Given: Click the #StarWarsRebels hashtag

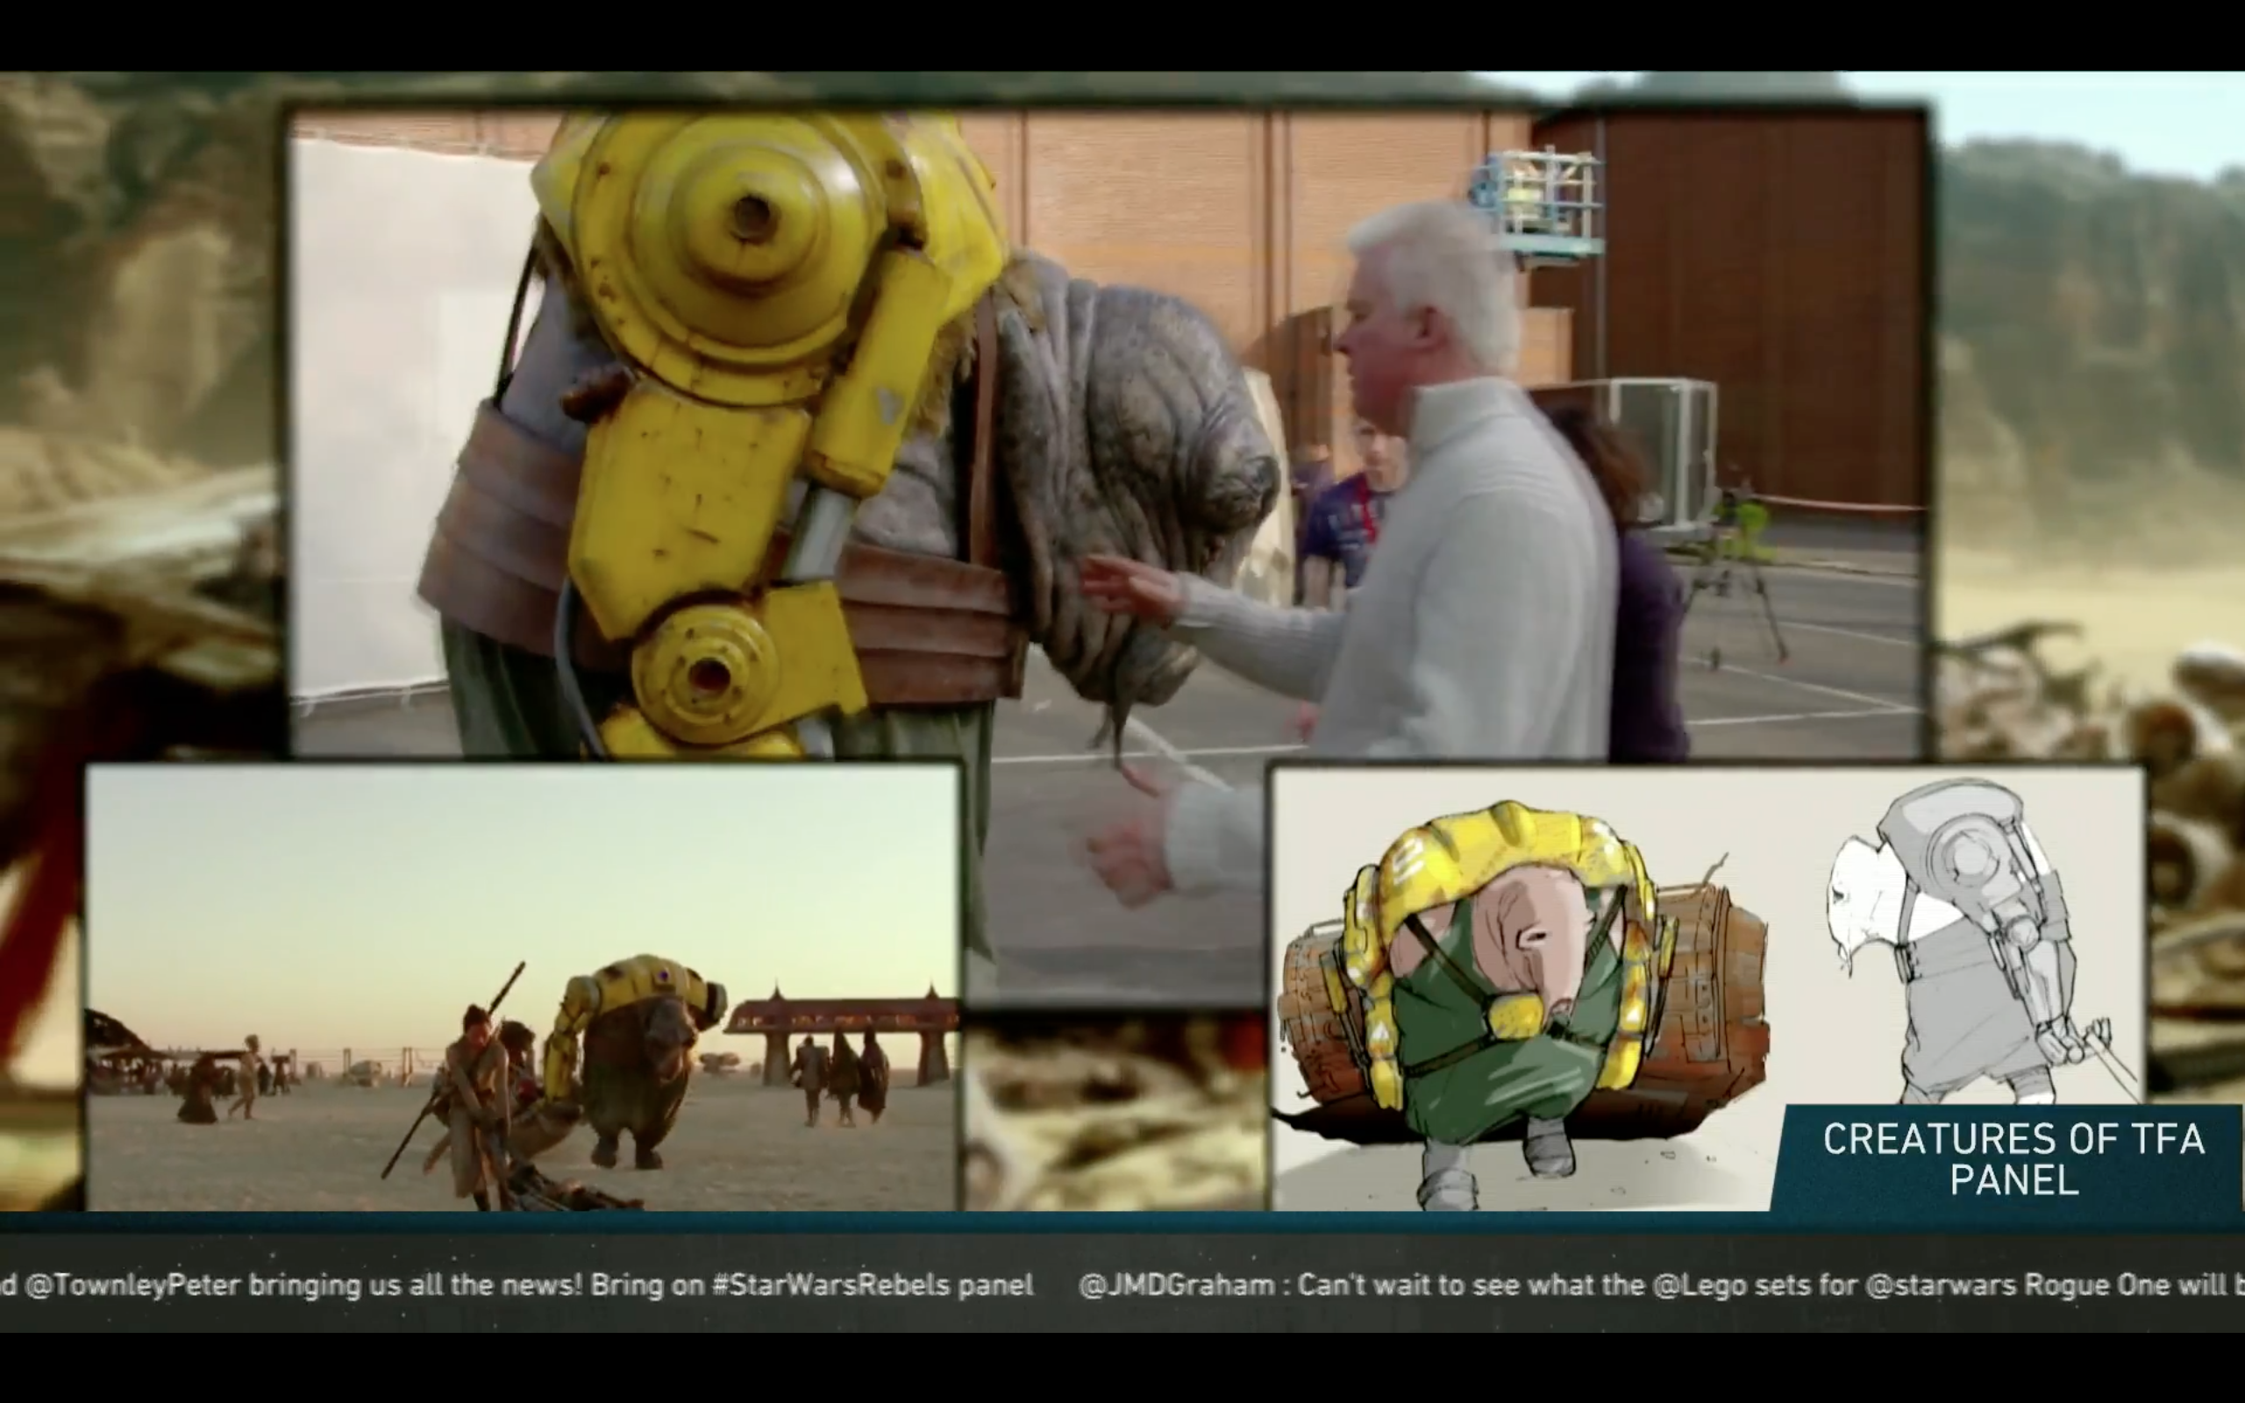Looking at the screenshot, I should 832,1285.
